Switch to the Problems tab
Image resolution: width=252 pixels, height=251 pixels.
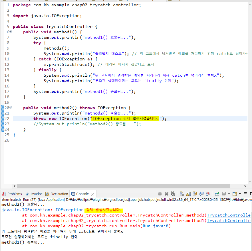(x=15, y=194)
